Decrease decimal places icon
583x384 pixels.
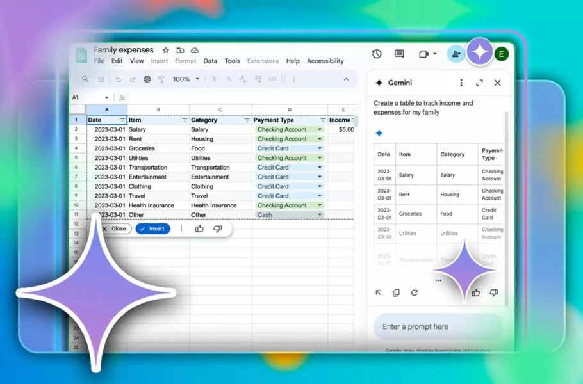click(x=243, y=79)
